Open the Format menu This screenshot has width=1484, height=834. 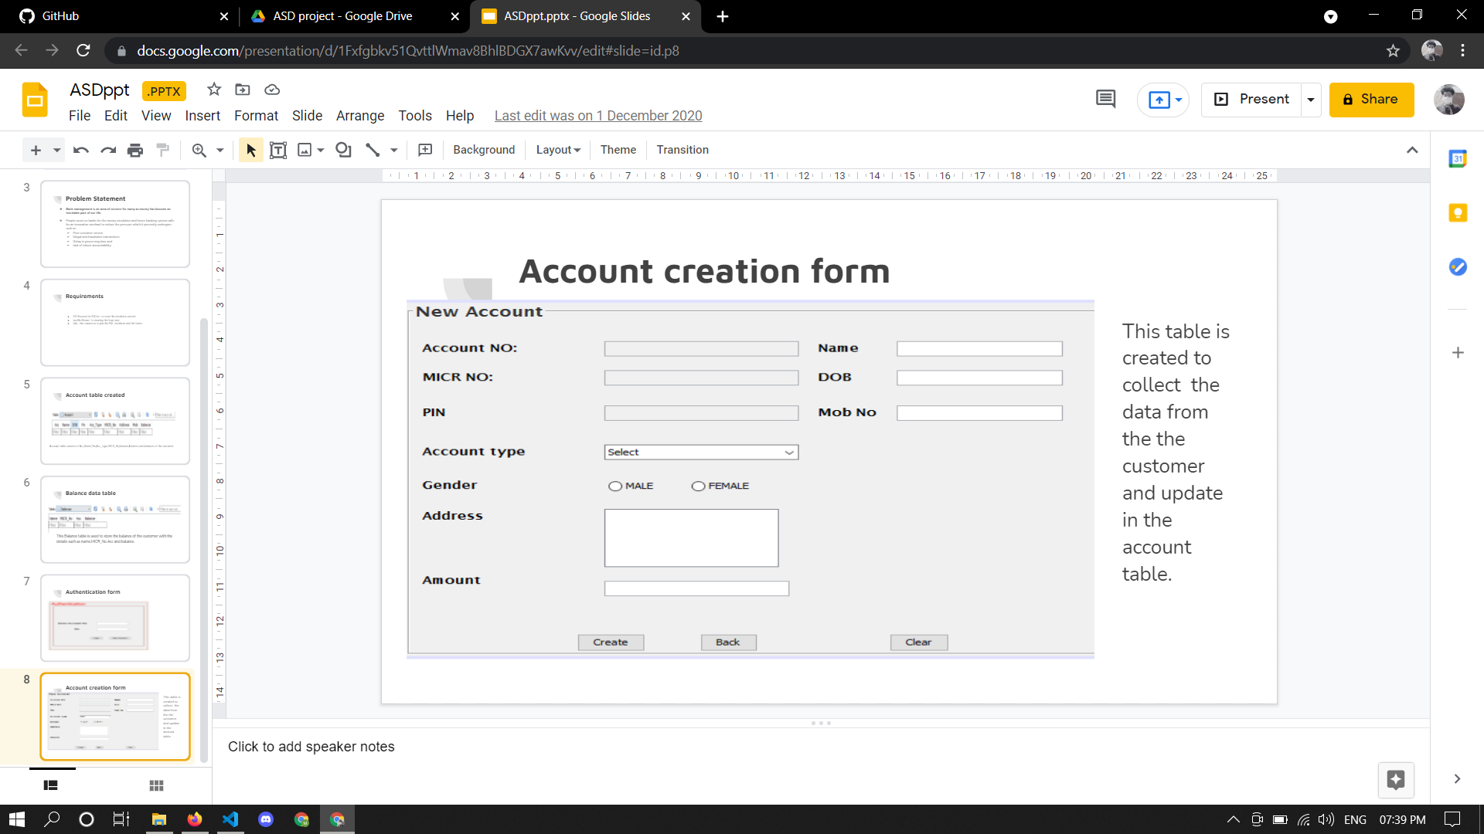click(x=256, y=116)
